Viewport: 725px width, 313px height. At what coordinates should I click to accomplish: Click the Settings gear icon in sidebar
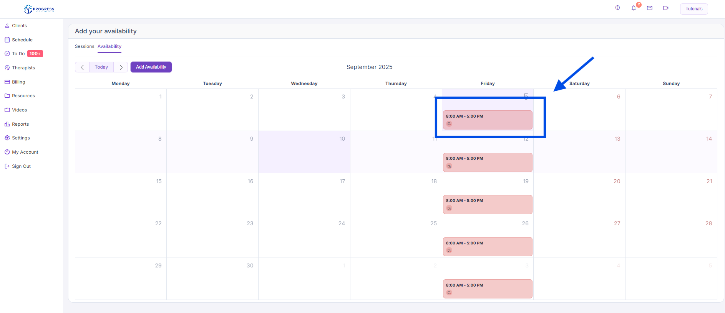7,138
